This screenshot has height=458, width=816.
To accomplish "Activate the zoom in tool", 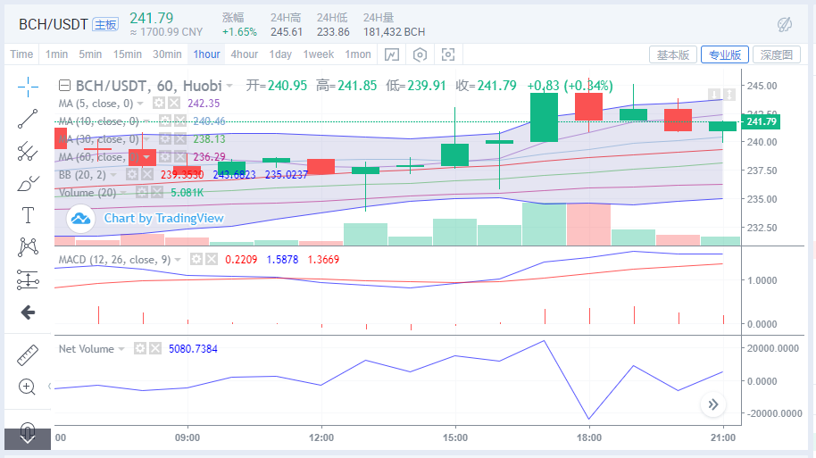I will pyautogui.click(x=27, y=387).
